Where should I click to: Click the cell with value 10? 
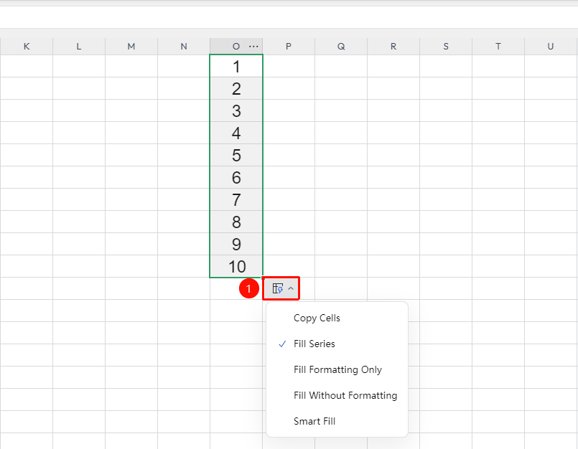[x=236, y=266]
